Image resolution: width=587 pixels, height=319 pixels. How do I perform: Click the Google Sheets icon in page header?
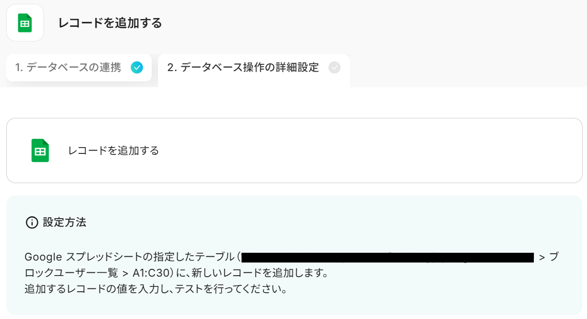pos(25,23)
